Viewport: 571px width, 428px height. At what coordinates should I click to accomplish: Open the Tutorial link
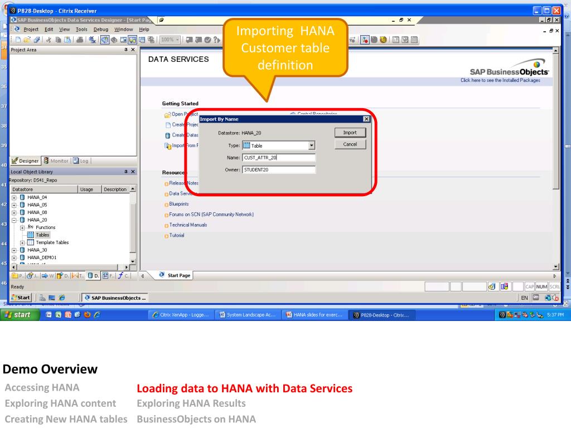(x=177, y=236)
